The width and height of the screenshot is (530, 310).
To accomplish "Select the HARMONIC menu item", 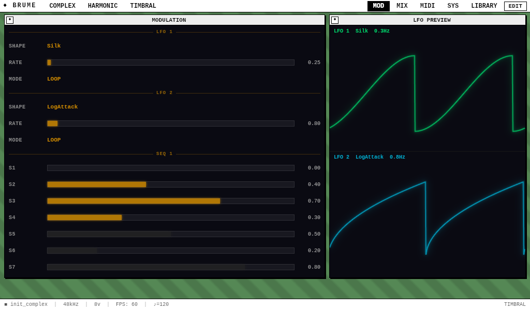I will (102, 6).
